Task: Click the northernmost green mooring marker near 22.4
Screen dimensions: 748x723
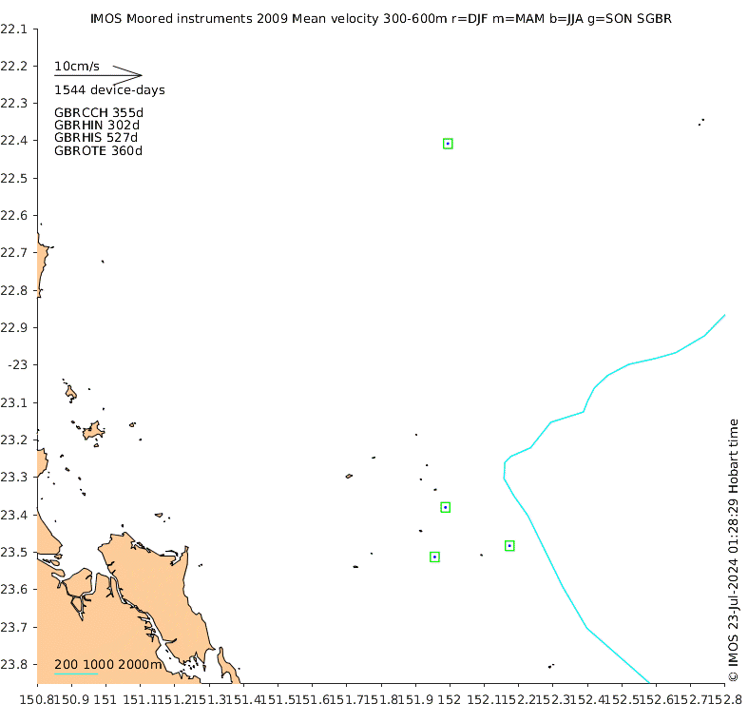Action: [x=448, y=144]
